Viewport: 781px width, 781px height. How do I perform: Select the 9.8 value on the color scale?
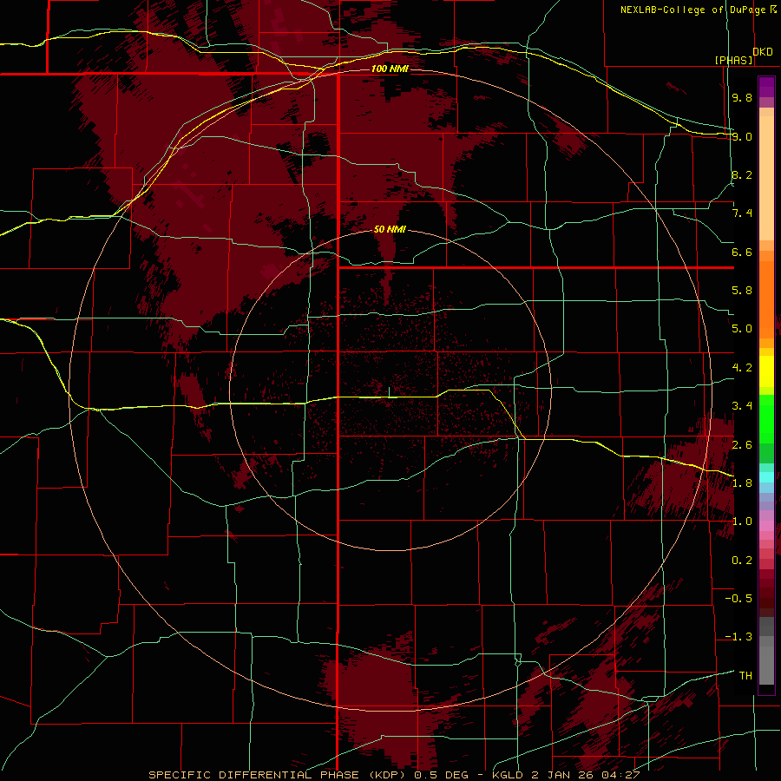coord(742,98)
